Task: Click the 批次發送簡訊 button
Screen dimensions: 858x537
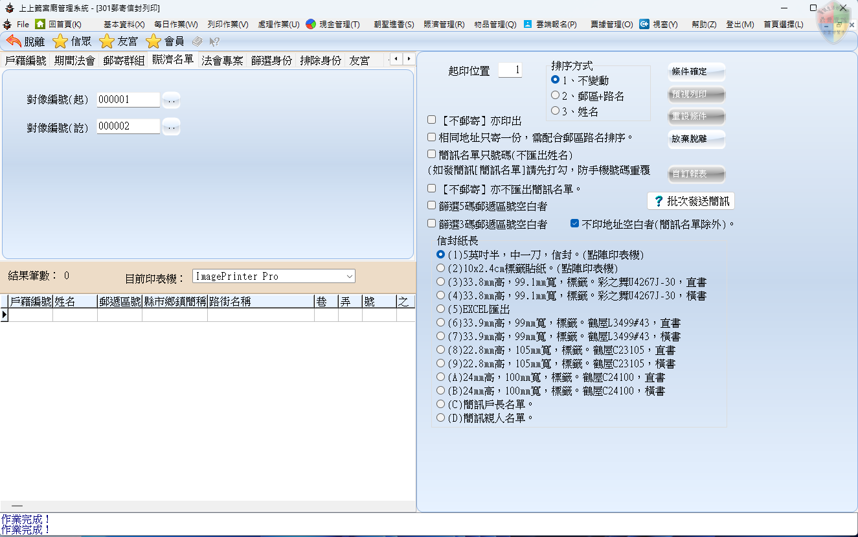Action: coord(691,201)
